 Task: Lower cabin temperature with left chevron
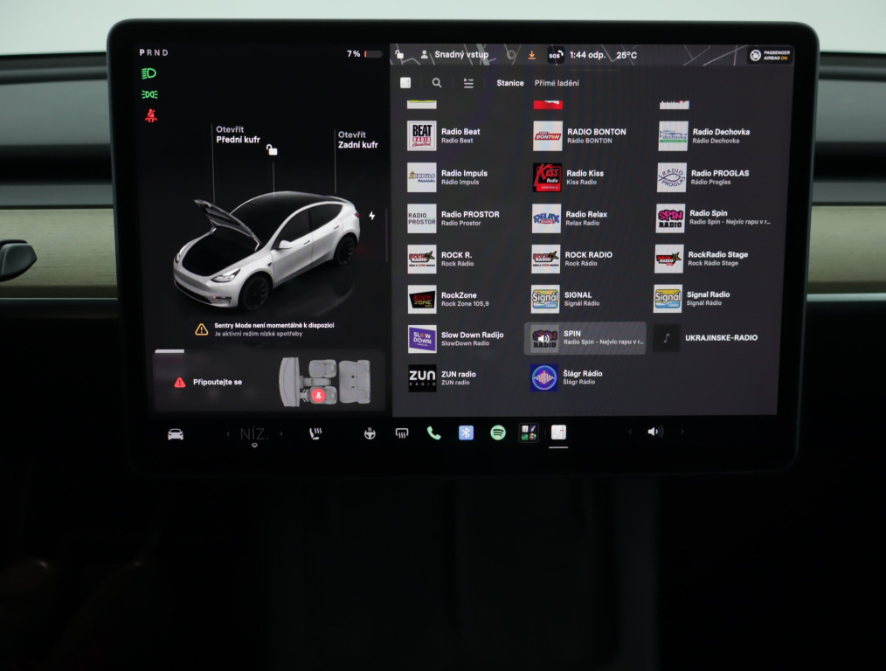[228, 433]
